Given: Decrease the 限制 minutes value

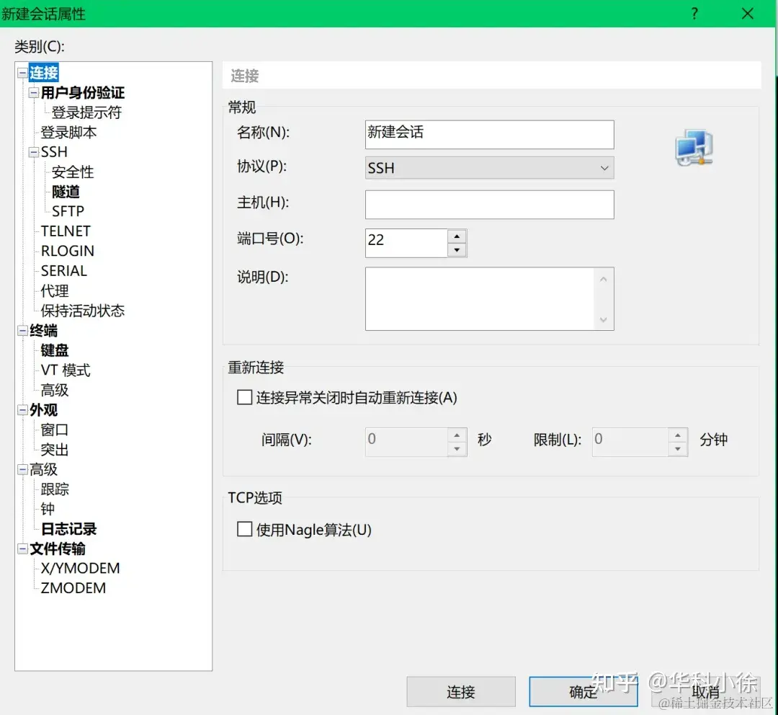Looking at the screenshot, I should [x=677, y=449].
